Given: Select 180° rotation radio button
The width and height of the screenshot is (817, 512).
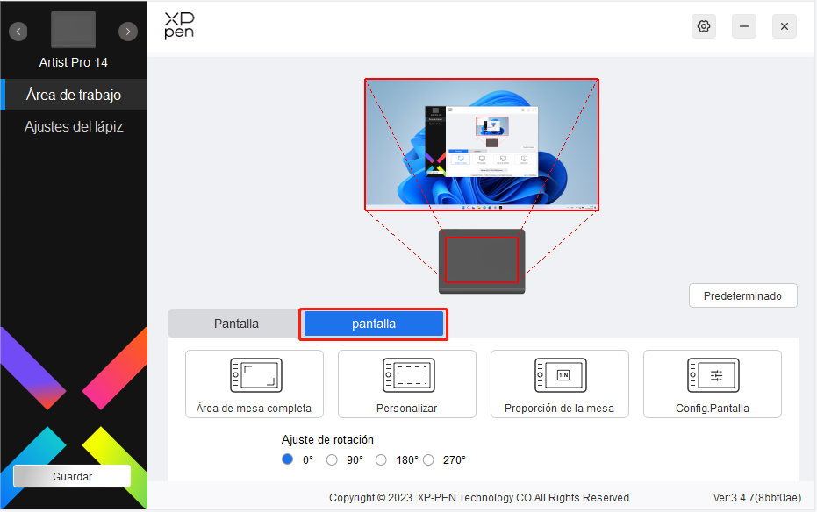Looking at the screenshot, I should tap(381, 460).
